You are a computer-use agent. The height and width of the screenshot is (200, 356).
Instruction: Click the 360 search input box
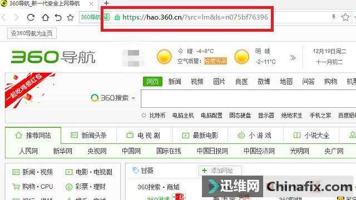[249, 99]
